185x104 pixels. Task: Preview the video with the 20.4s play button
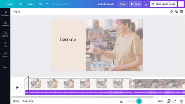[135, 4]
